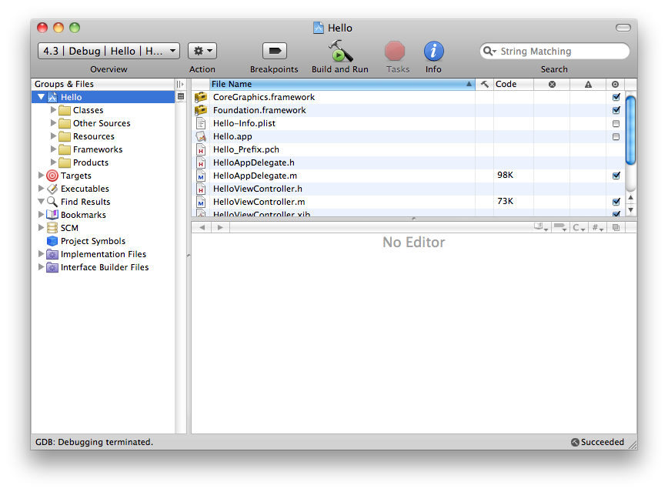Viewport: 668px width, 492px height.
Task: Open the class hierarchy C popup
Action: pyautogui.click(x=579, y=227)
